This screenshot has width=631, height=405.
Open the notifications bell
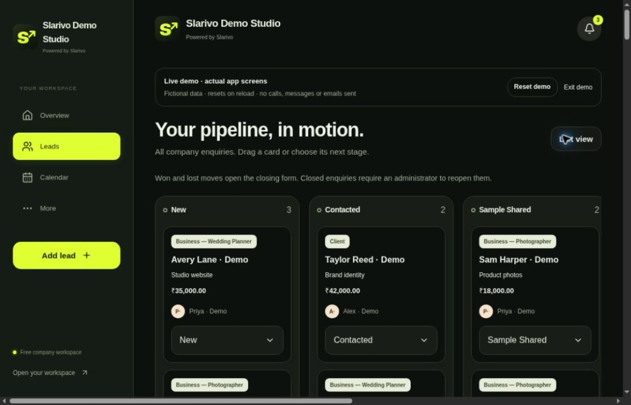(589, 29)
